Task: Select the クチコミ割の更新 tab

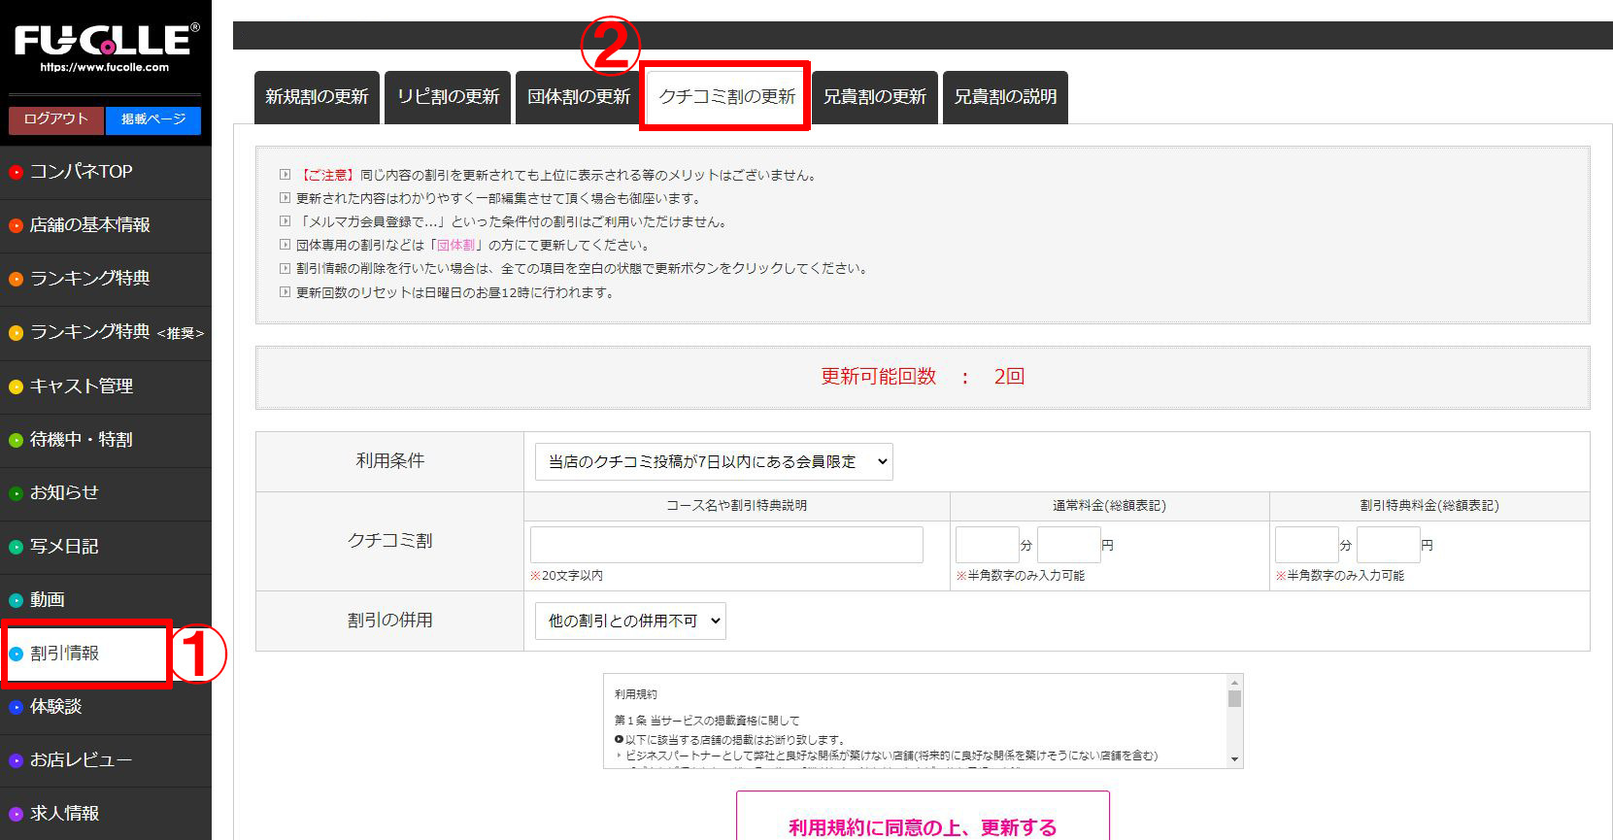Action: [726, 97]
